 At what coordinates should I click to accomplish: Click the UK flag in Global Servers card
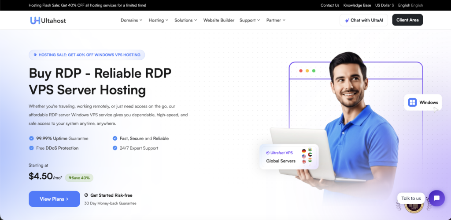coord(304,162)
